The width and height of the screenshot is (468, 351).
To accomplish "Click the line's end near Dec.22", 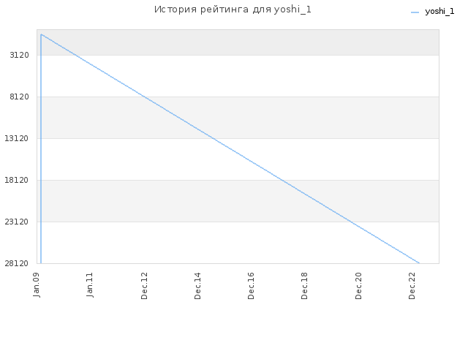I will click(419, 263).
